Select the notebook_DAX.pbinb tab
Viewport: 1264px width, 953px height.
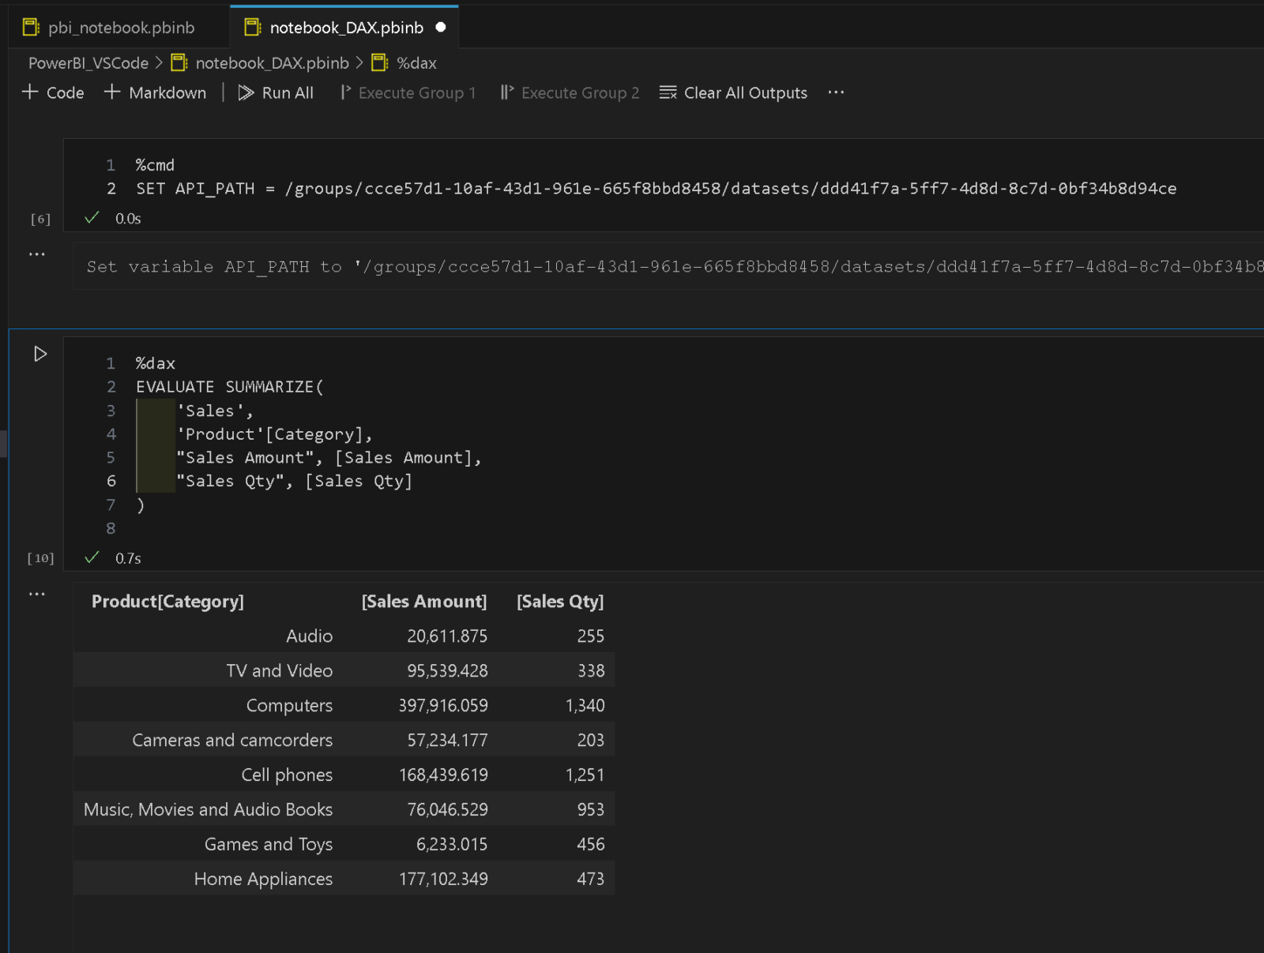345,28
